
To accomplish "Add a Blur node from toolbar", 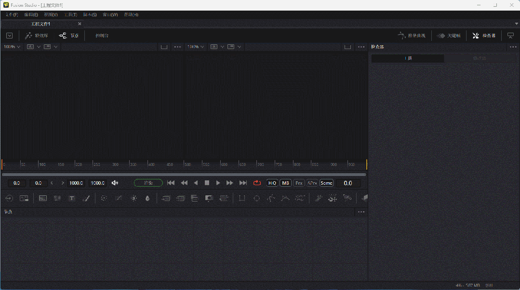I will (147, 198).
